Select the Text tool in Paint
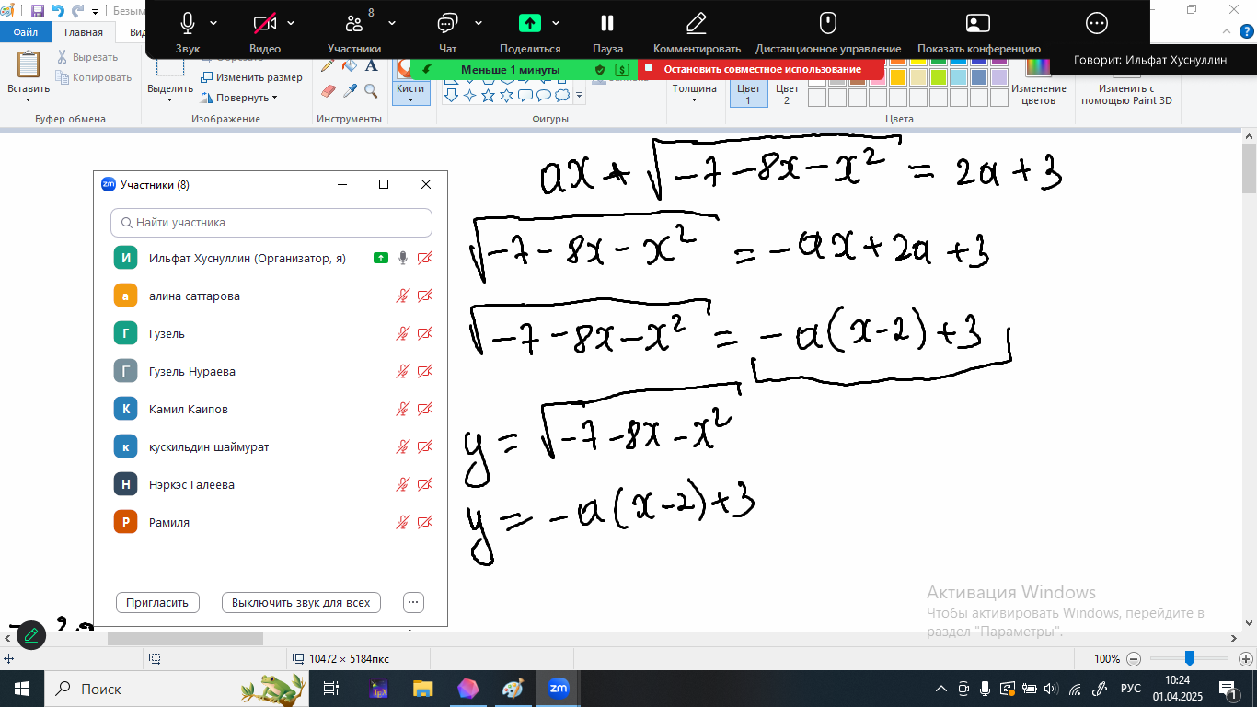Viewport: 1257px width, 707px height. 371,66
